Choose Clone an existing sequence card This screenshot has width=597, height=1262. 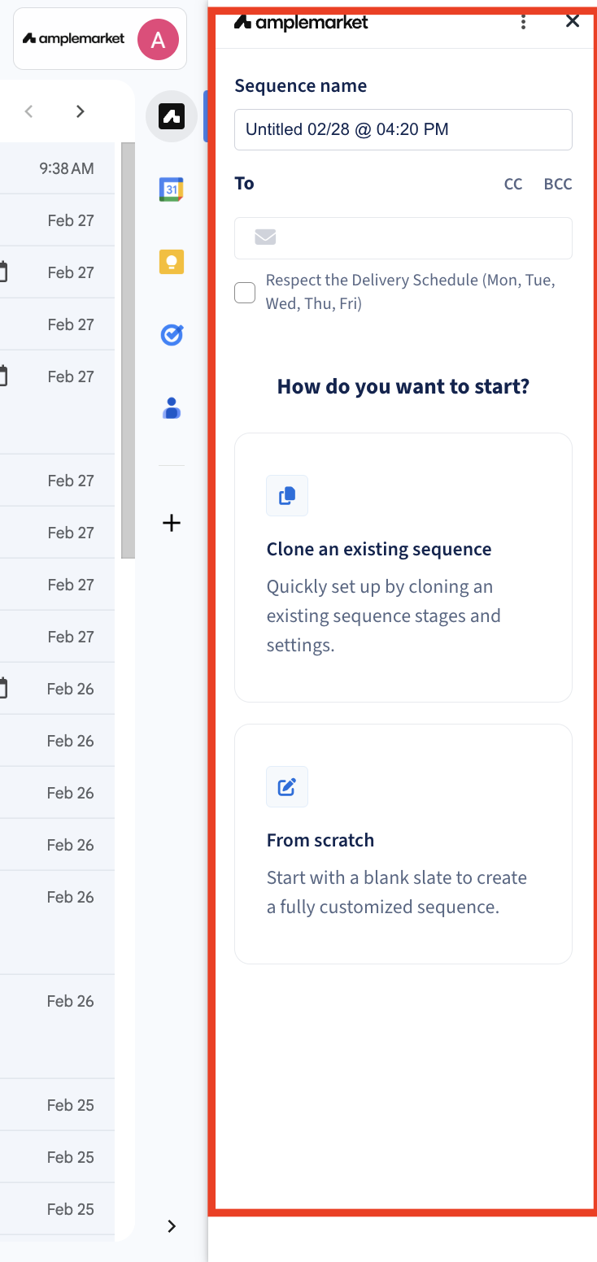[x=403, y=568]
